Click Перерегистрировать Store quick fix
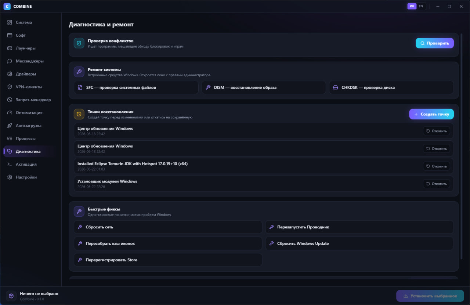The image size is (470, 305). coord(168,260)
